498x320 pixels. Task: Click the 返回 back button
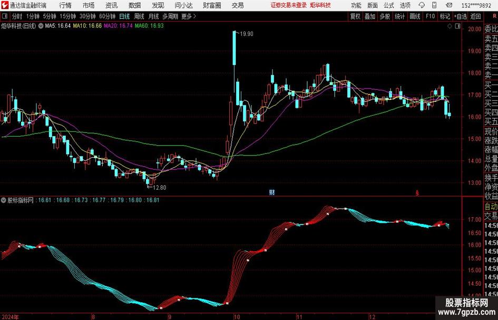point(475,16)
